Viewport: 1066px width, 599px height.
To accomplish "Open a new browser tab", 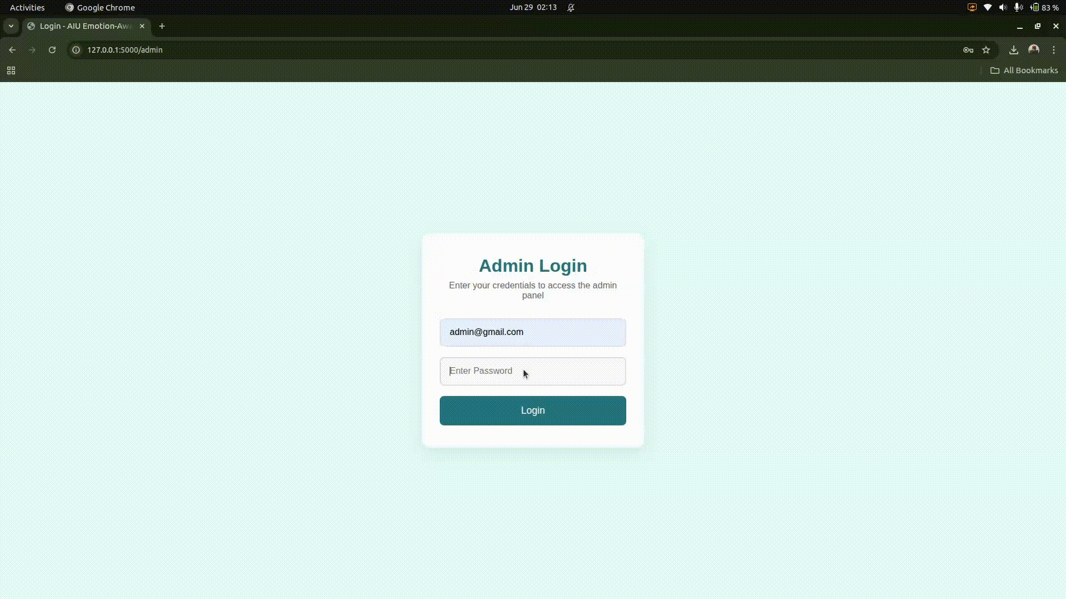I will pos(162,26).
